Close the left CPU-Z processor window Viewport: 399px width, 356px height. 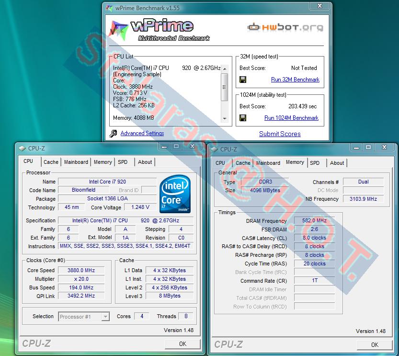coord(193,146)
